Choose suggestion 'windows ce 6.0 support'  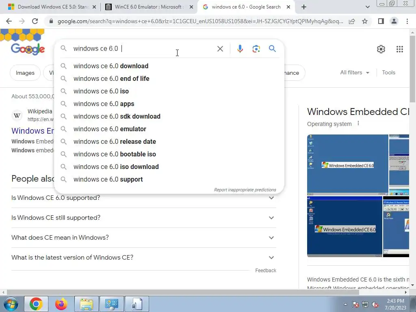pos(169,179)
